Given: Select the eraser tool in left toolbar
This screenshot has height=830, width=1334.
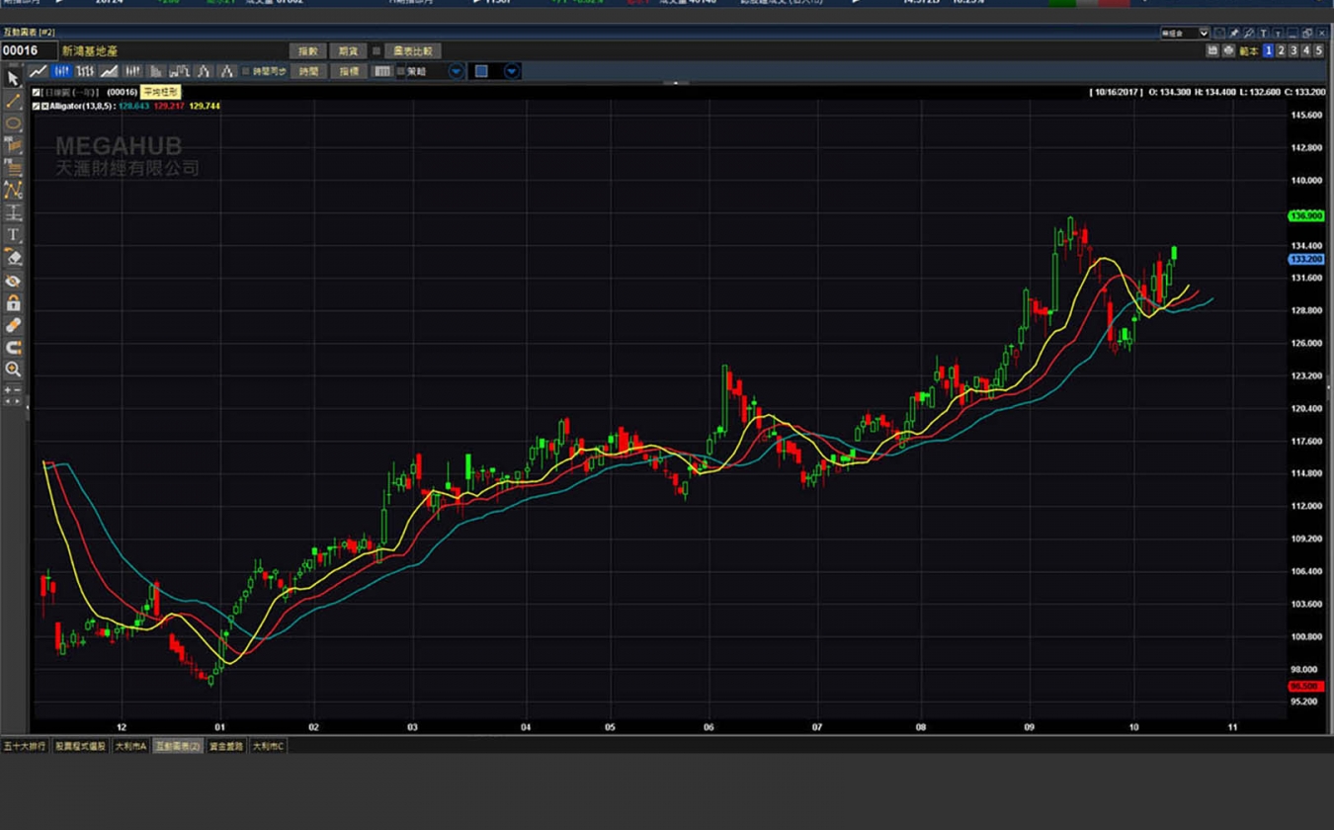Looking at the screenshot, I should click(13, 257).
